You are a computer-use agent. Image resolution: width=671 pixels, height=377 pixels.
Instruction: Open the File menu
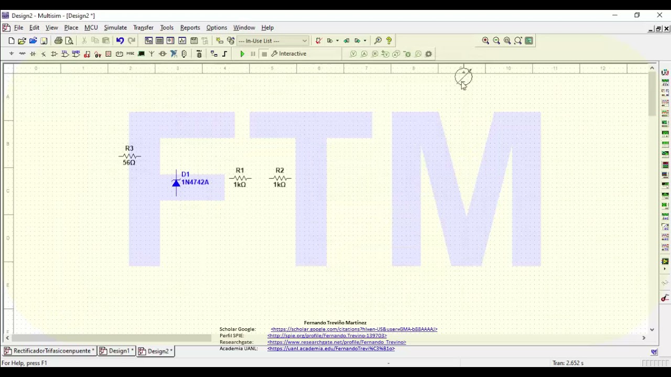coord(18,28)
